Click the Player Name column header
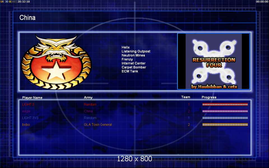269x168 pixels. point(32,98)
